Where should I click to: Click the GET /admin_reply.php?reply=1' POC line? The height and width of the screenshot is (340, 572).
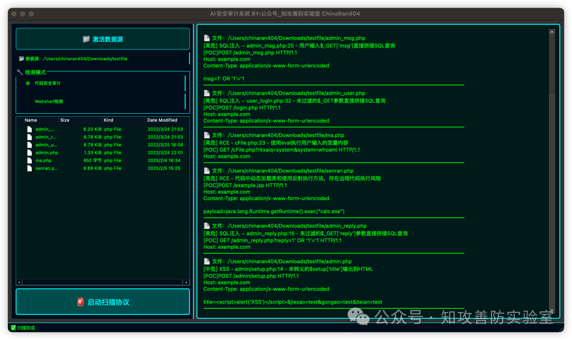[x=273, y=240]
